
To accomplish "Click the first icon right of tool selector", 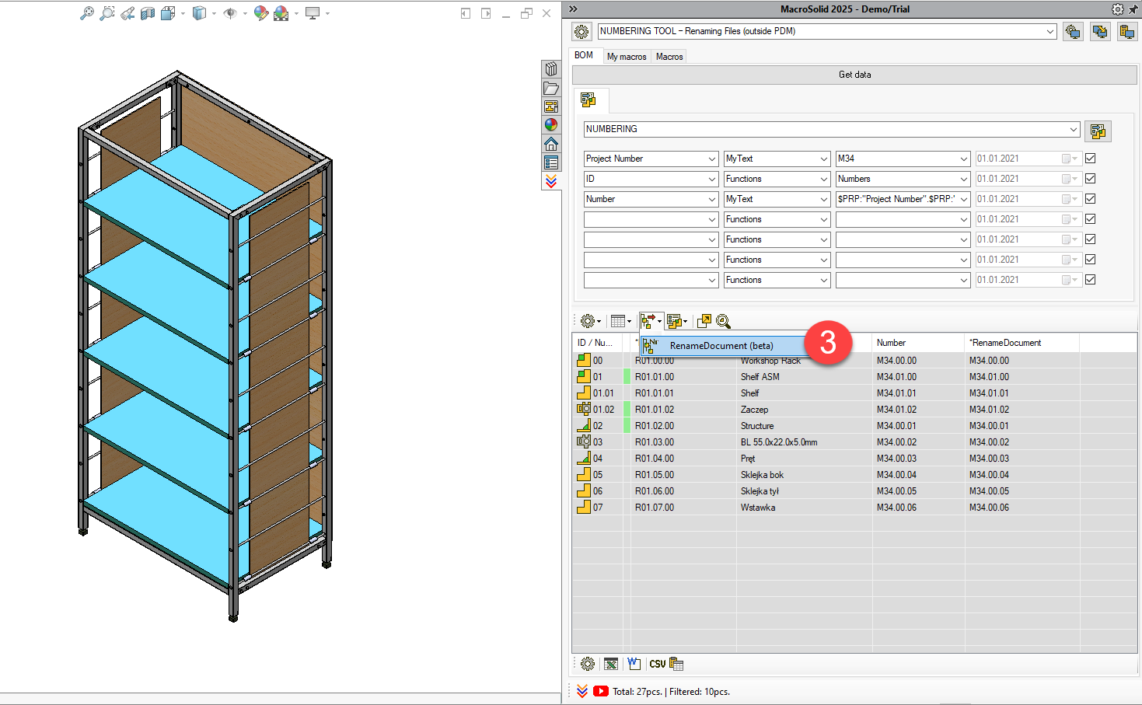I will point(1073,32).
